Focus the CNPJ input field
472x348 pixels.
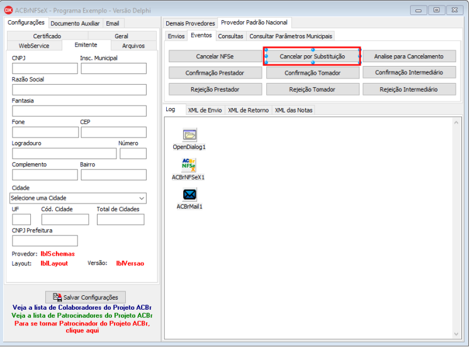point(45,68)
